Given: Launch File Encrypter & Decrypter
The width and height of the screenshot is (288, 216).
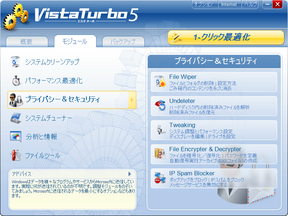Looking at the screenshot, I should [214, 154].
